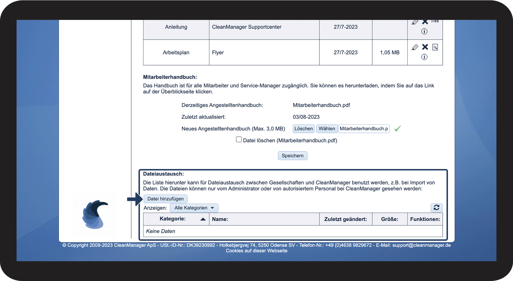Click 'Datei hinzufügen' button
The image size is (513, 281).
pyautogui.click(x=165, y=199)
